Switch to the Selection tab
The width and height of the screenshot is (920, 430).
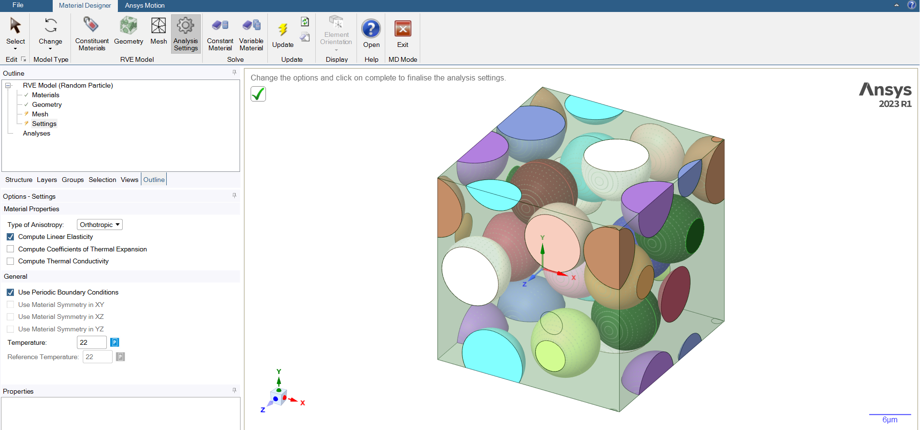103,180
